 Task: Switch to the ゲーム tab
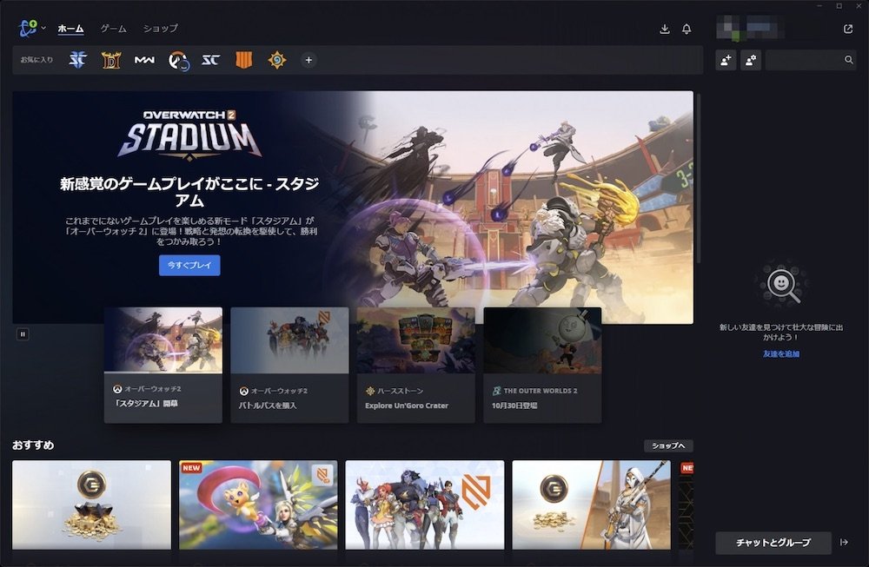tap(113, 29)
